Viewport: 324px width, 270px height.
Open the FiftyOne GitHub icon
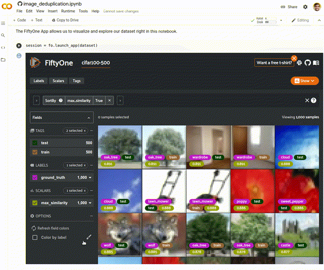pos(307,63)
